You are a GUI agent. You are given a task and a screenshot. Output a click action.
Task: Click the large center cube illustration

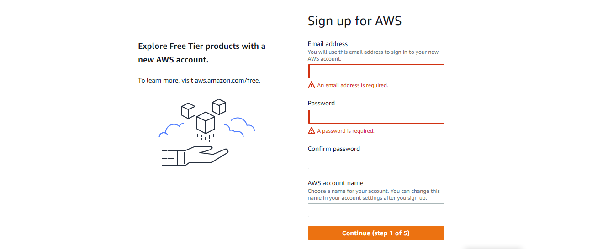[x=206, y=122]
